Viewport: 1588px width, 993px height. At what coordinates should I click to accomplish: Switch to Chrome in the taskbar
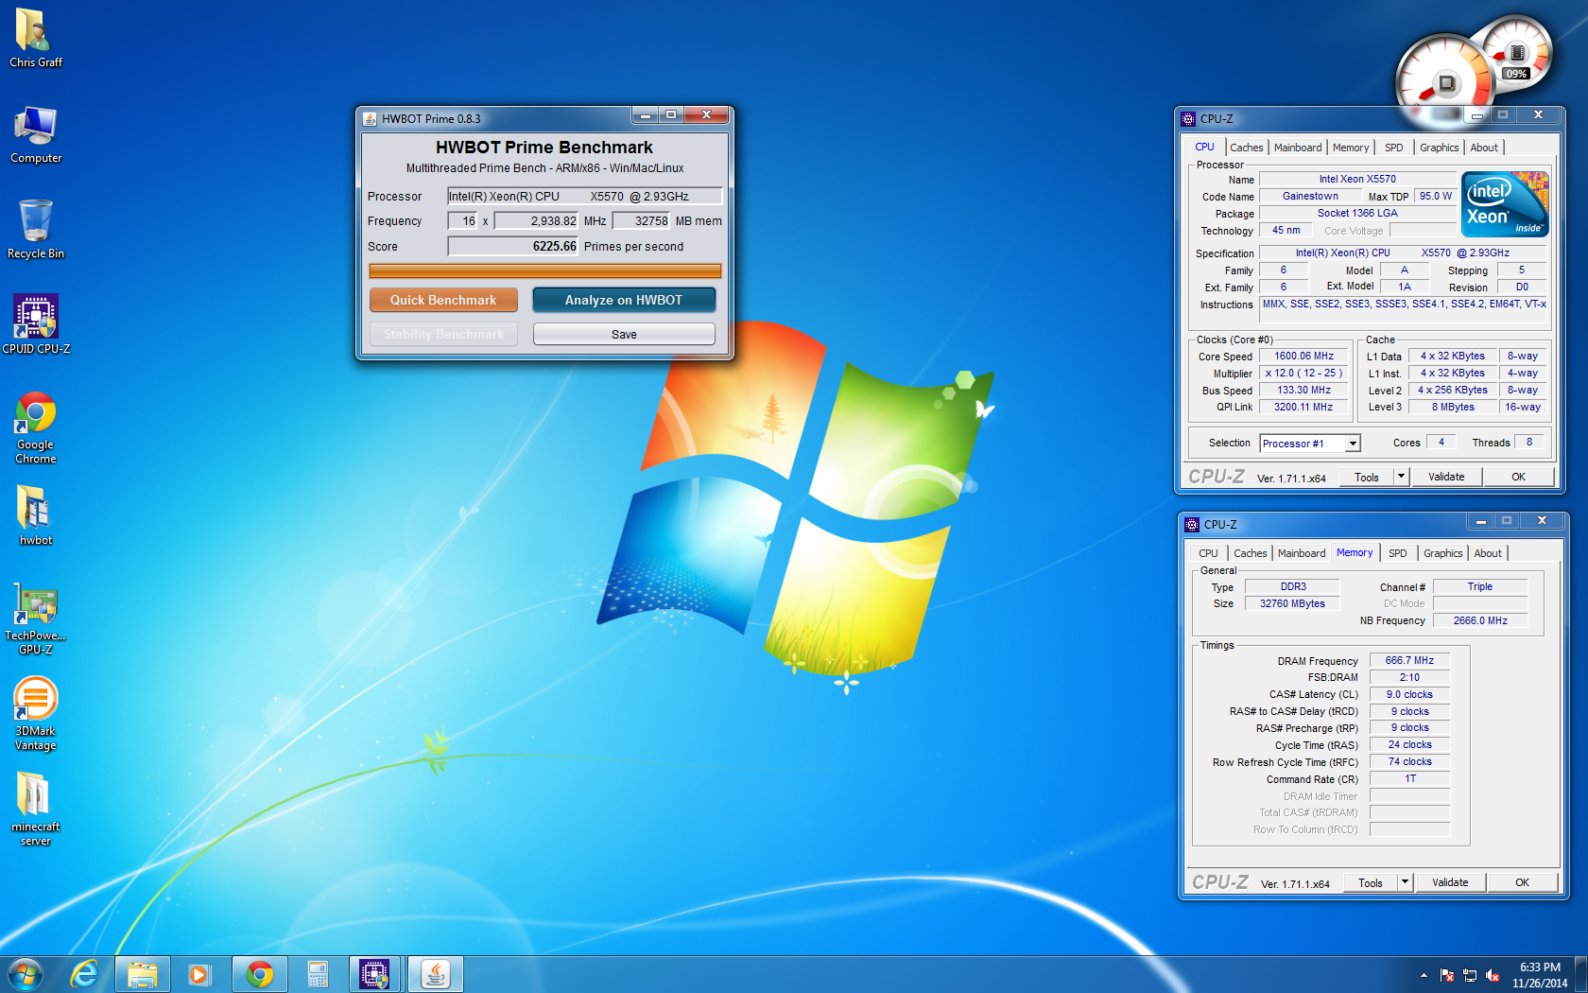tap(259, 974)
